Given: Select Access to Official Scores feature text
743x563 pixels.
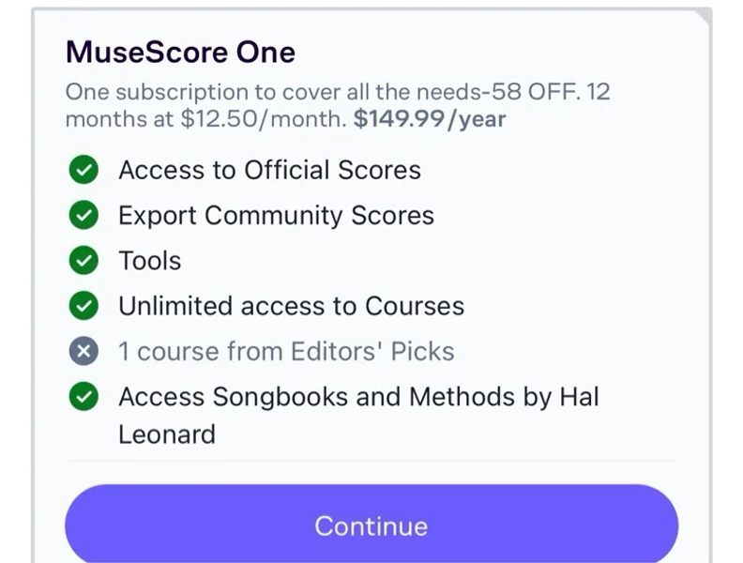Looking at the screenshot, I should [x=269, y=170].
